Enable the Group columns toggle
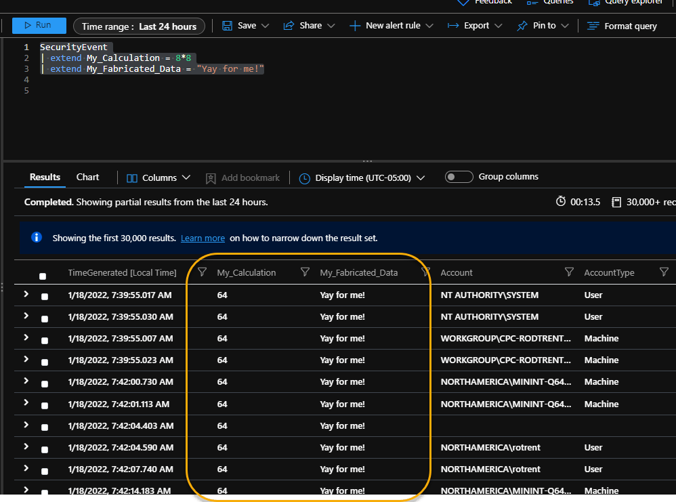 [x=459, y=176]
